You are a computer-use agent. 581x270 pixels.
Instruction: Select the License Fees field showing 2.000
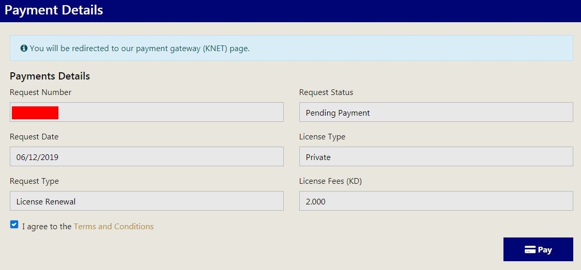pyautogui.click(x=436, y=201)
